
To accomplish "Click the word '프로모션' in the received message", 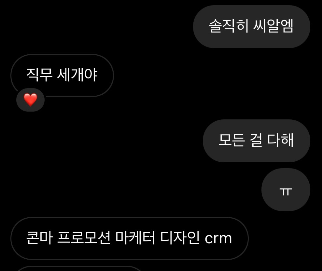I will [84, 237].
